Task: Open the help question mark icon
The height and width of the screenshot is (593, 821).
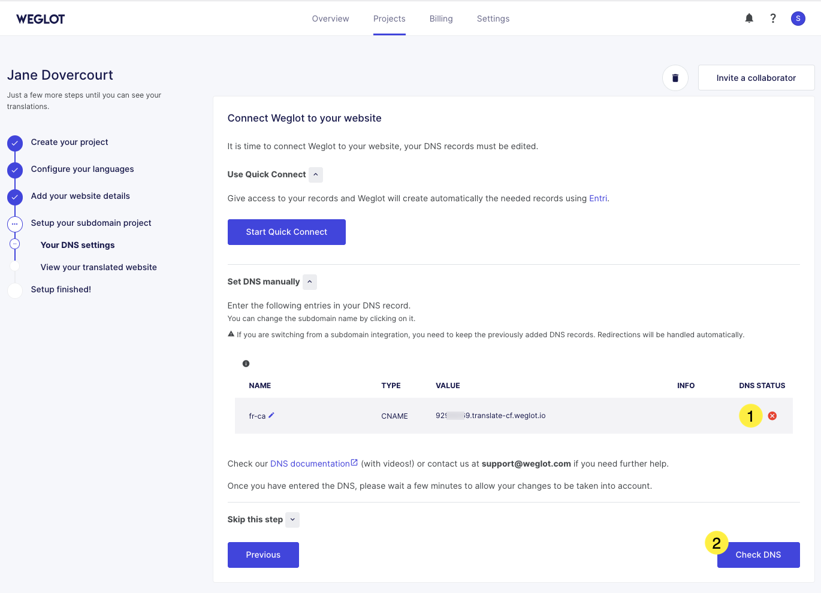Action: tap(773, 19)
